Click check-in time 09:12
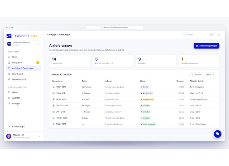The height and width of the screenshot is (166, 229). (182, 87)
